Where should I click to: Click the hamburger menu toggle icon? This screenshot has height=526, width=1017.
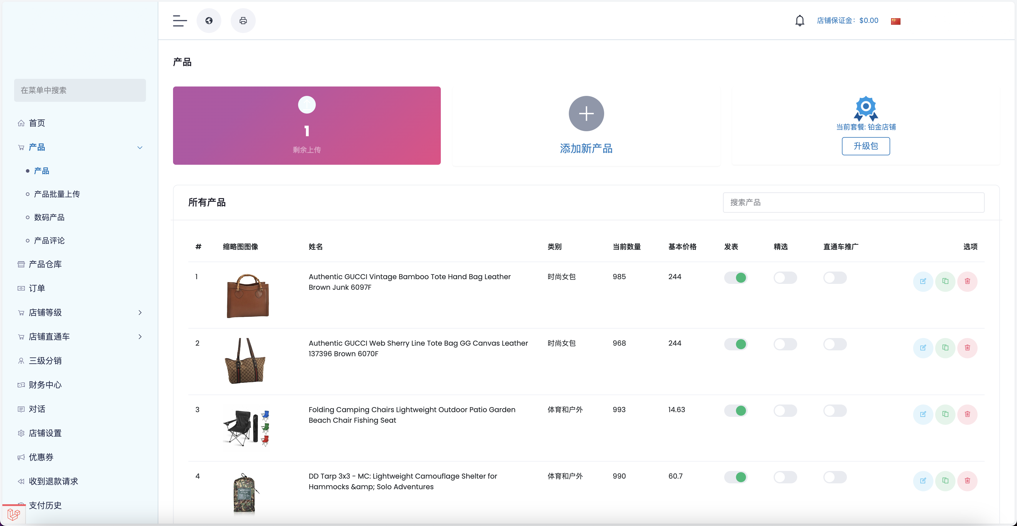click(180, 21)
